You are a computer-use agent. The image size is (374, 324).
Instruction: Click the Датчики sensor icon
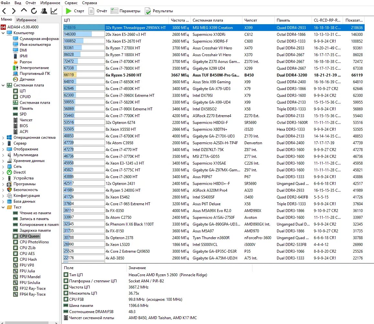click(16, 79)
